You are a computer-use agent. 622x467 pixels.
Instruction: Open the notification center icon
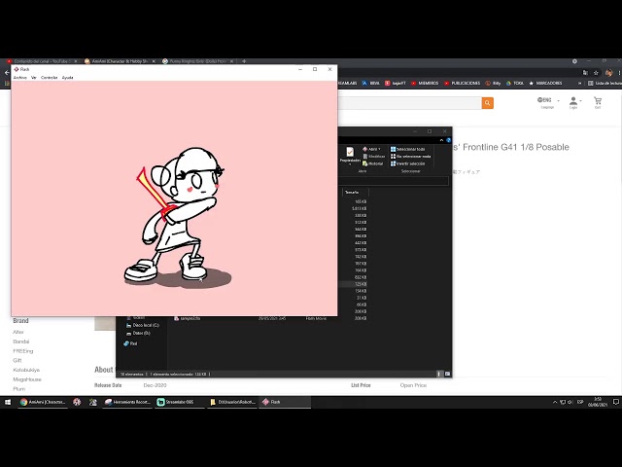coord(615,402)
